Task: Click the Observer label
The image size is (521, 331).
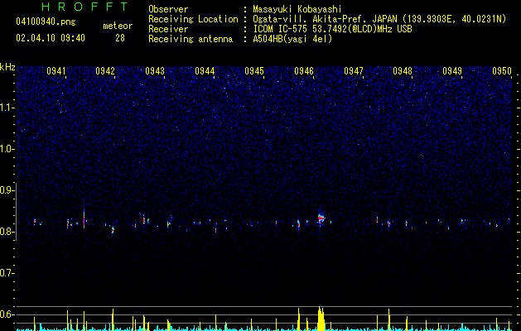Action: click(x=168, y=9)
